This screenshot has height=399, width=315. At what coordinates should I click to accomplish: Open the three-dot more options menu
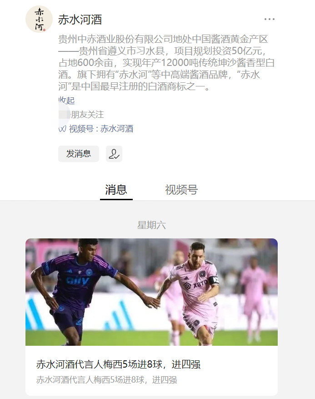tap(269, 19)
